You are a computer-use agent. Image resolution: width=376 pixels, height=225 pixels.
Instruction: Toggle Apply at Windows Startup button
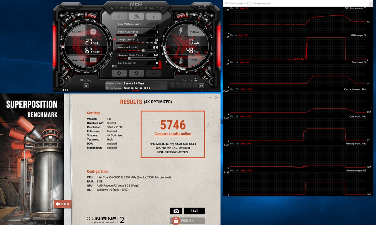pyautogui.click(x=86, y=86)
